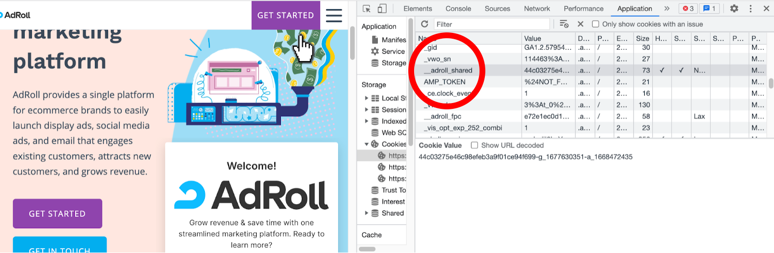
Task: Click the value cell '%24NOT_F...'
Action: (x=548, y=82)
